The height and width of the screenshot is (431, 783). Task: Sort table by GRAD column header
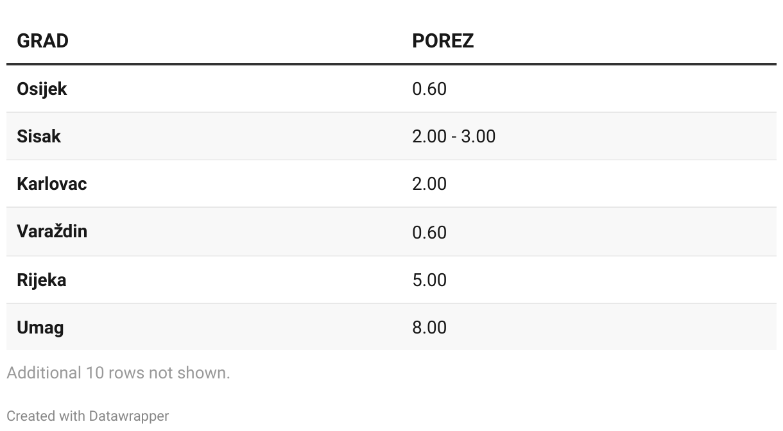pos(42,40)
